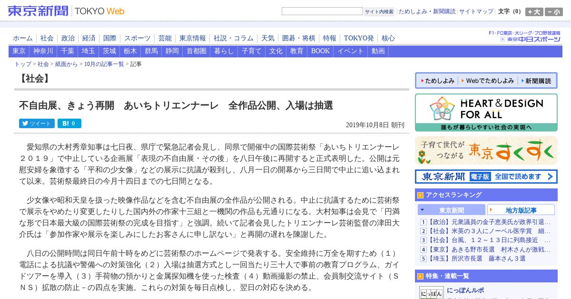The image size is (571, 299).
Task: Click inside the site search field
Action: (322, 11)
